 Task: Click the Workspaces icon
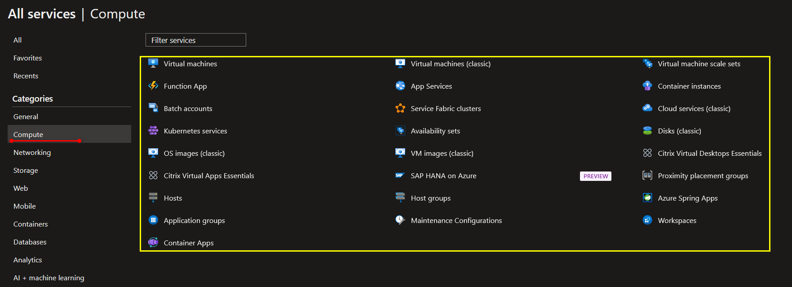647,220
